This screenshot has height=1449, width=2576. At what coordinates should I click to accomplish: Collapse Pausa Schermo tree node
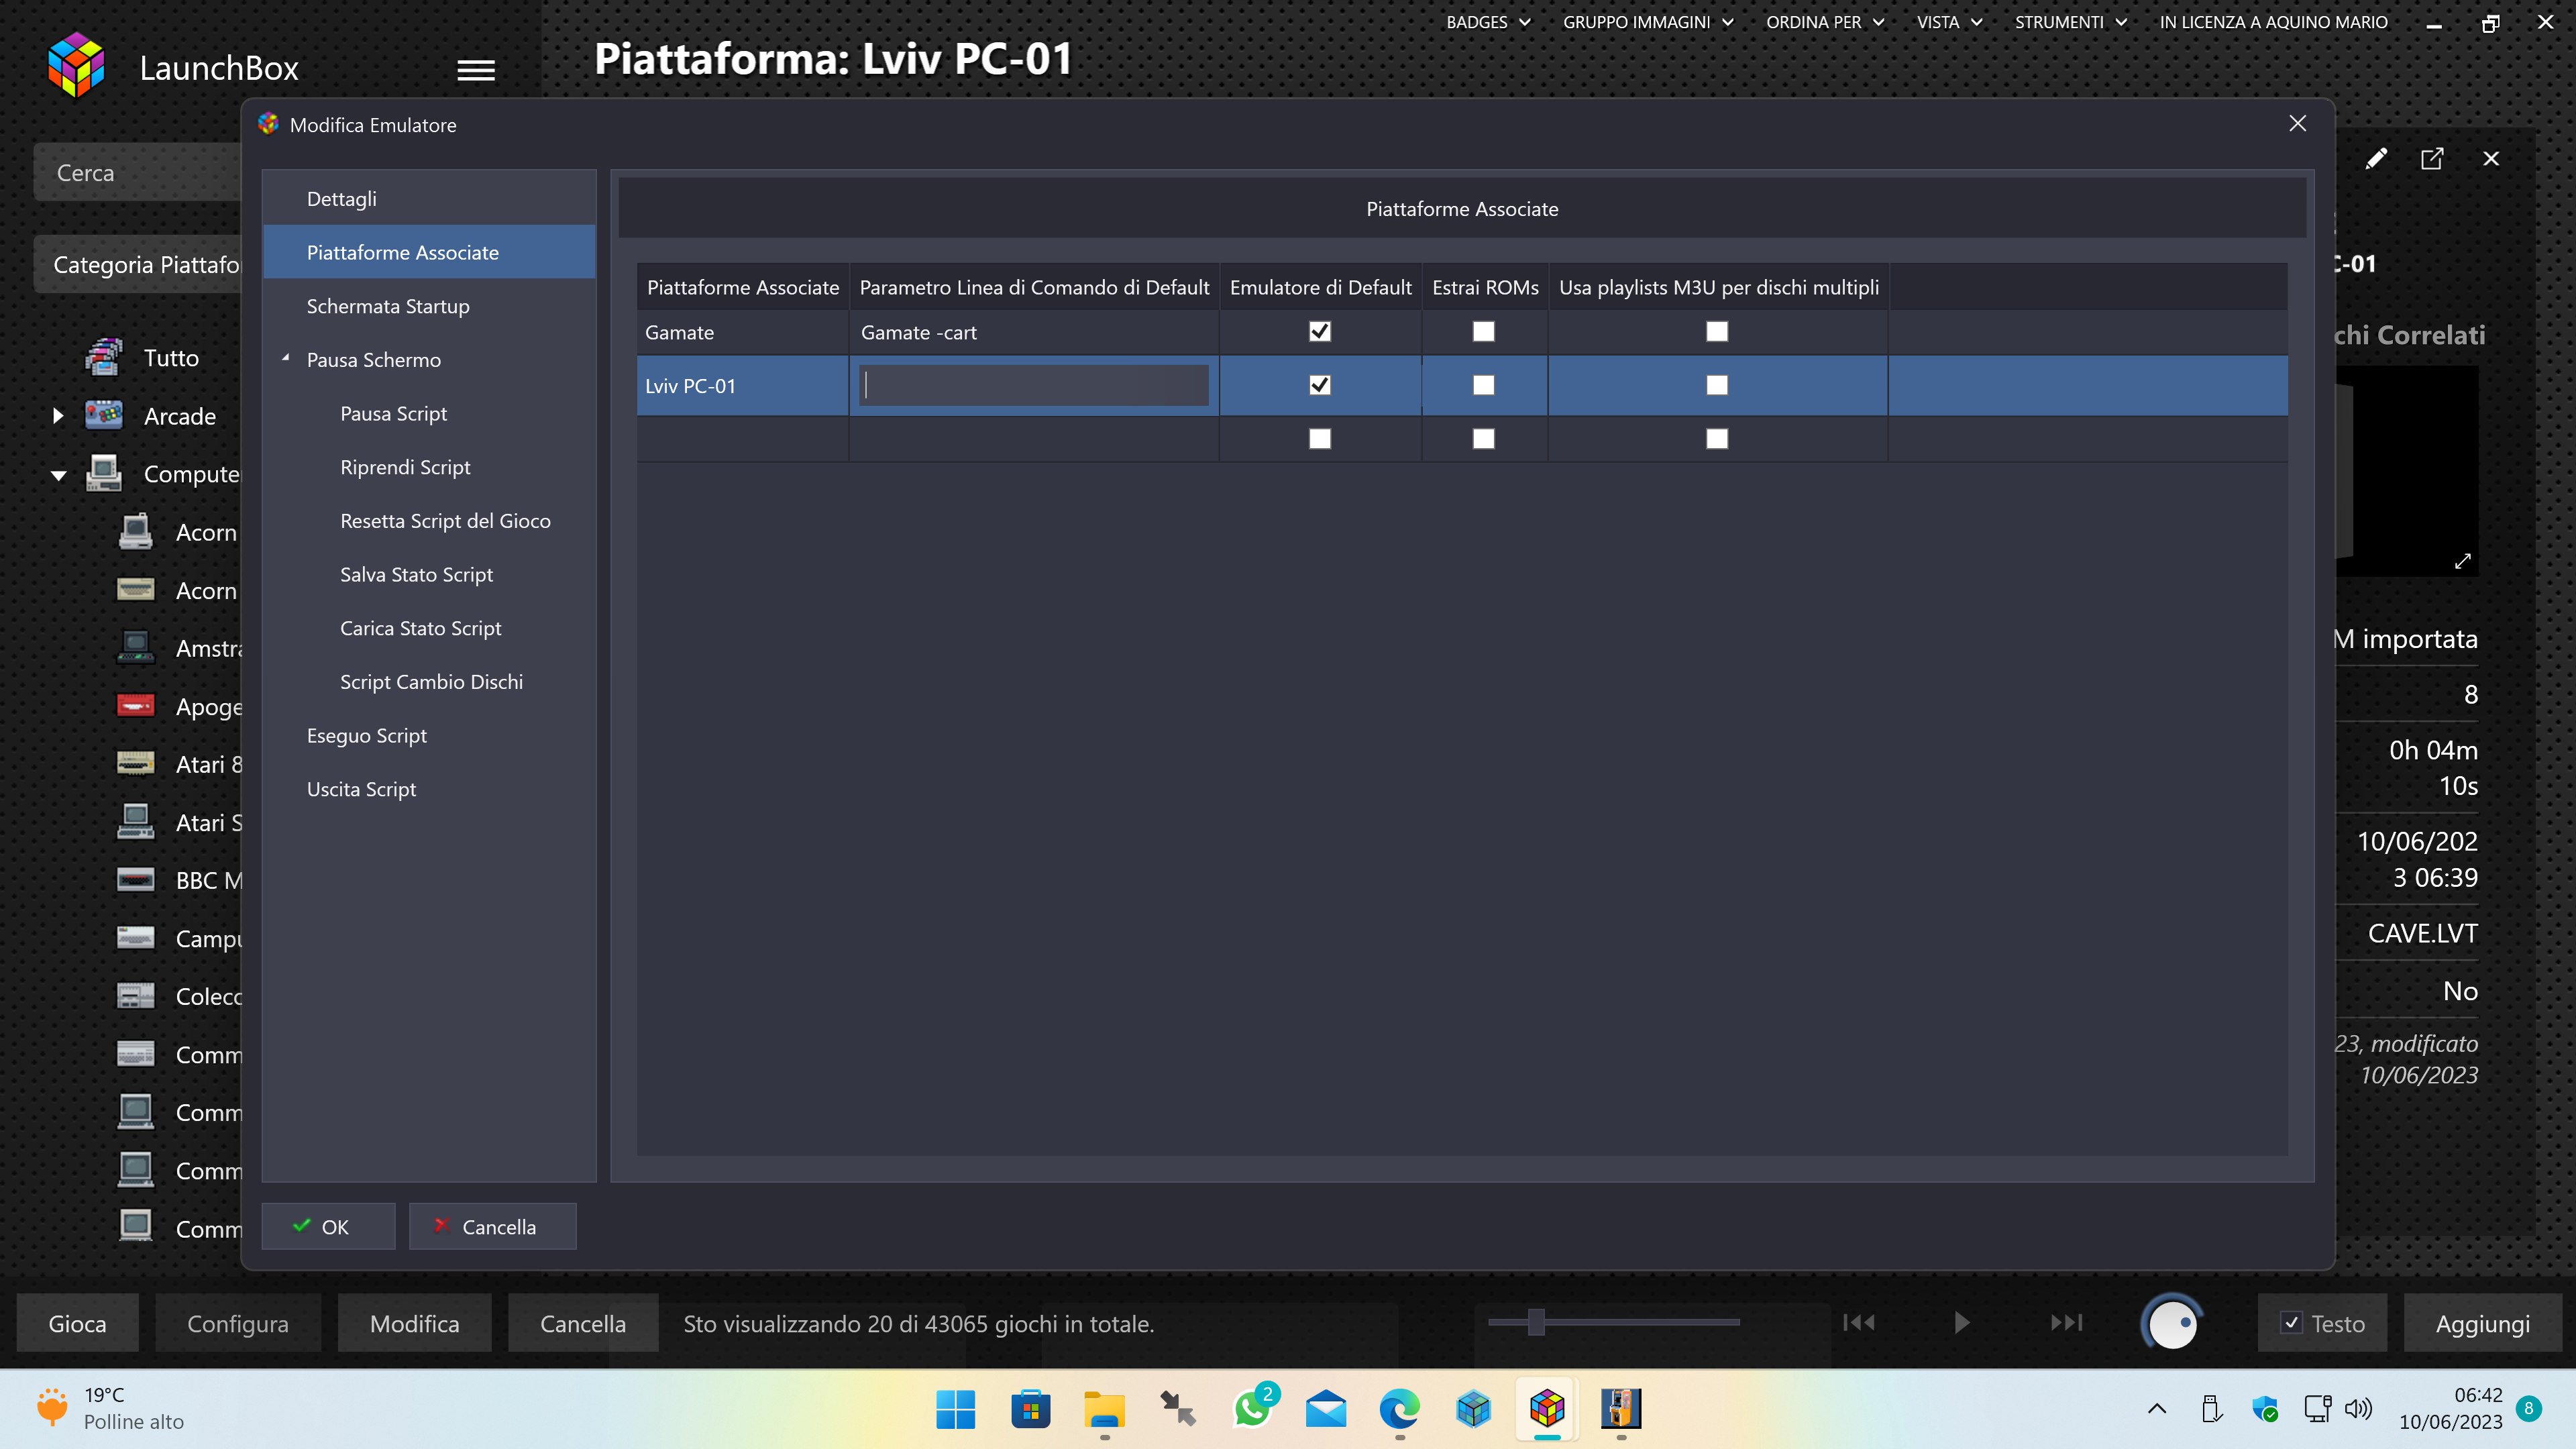(x=285, y=358)
